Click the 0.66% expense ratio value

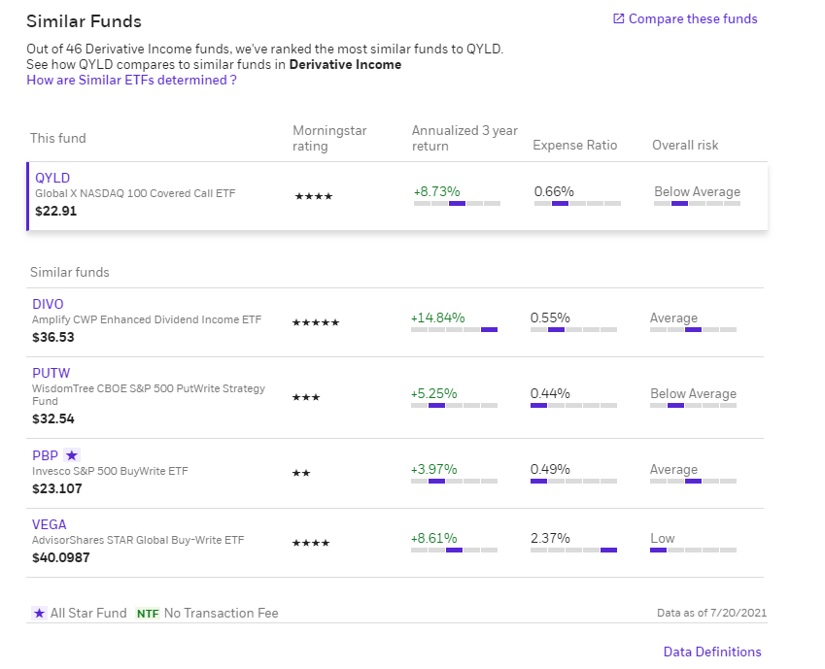pos(554,191)
